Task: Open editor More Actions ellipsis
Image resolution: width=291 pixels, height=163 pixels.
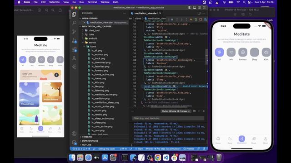Action: click(x=204, y=13)
